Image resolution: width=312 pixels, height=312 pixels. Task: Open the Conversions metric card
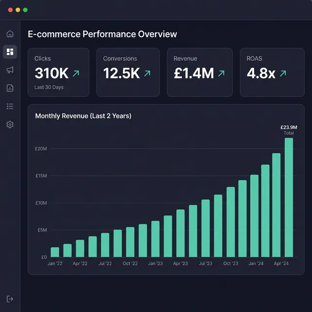[128, 72]
